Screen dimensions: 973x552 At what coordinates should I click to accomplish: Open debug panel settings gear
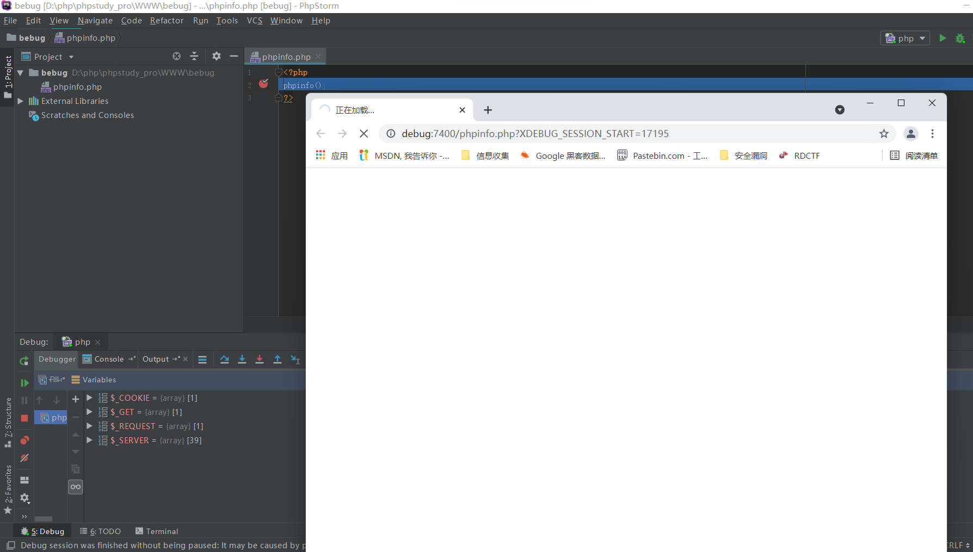pos(24,498)
